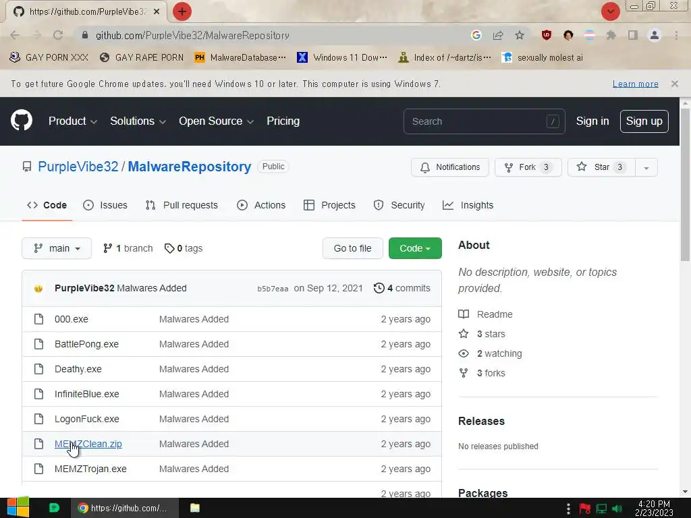Dismiss the Chrome update notification bar
The image size is (691, 518).
[674, 84]
